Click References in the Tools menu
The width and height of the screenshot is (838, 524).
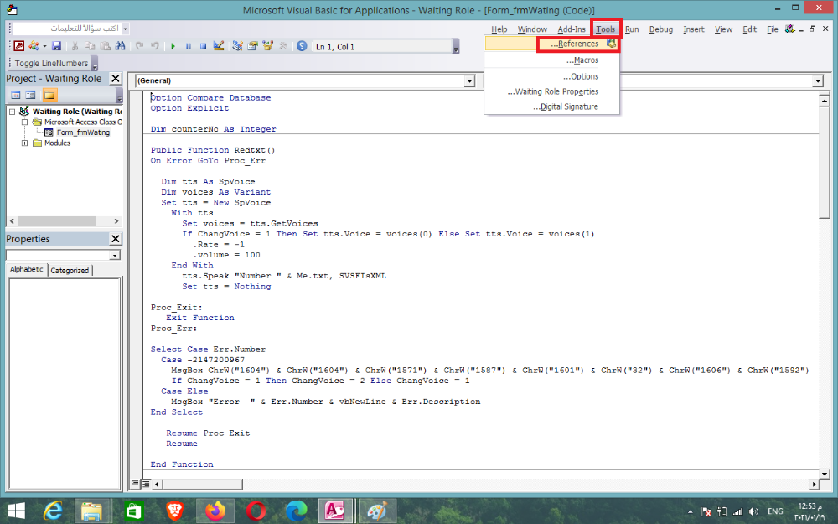pos(551,44)
